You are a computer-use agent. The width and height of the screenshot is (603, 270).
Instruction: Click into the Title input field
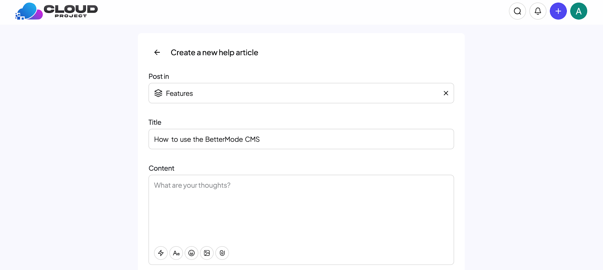click(301, 139)
